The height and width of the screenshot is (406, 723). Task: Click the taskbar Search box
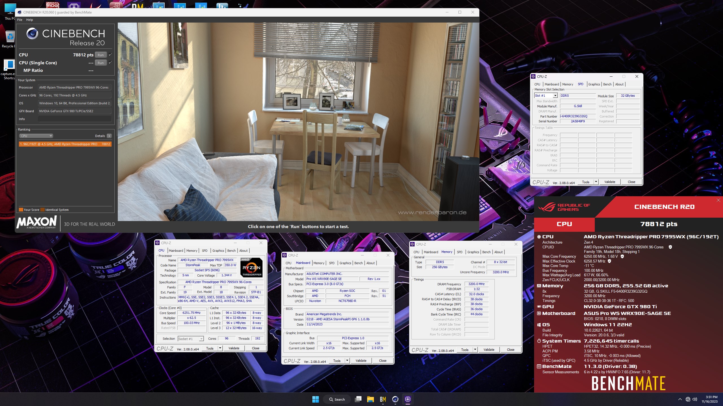pyautogui.click(x=337, y=399)
